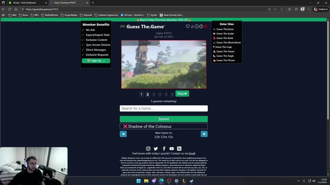This screenshot has width=330, height=185.
Task: Open the Facebook social icon
Action: [x=164, y=149]
